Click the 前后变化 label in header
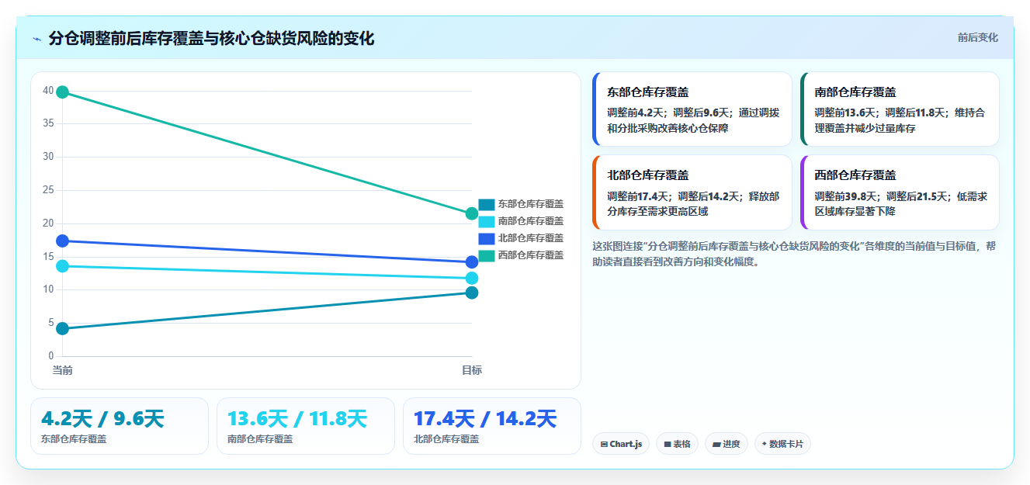This screenshot has width=1030, height=485. click(977, 37)
